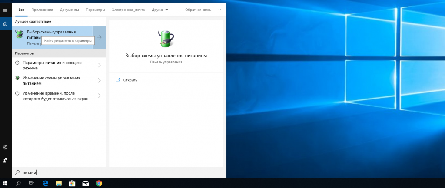This screenshot has height=188, width=445.
Task: Click the user feedback icon above taskbar
Action: (5, 161)
